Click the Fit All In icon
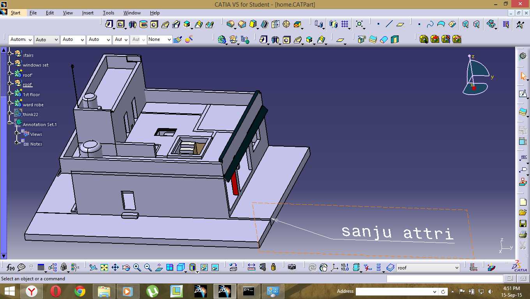Screen dimensions: 530x299 point(104,267)
